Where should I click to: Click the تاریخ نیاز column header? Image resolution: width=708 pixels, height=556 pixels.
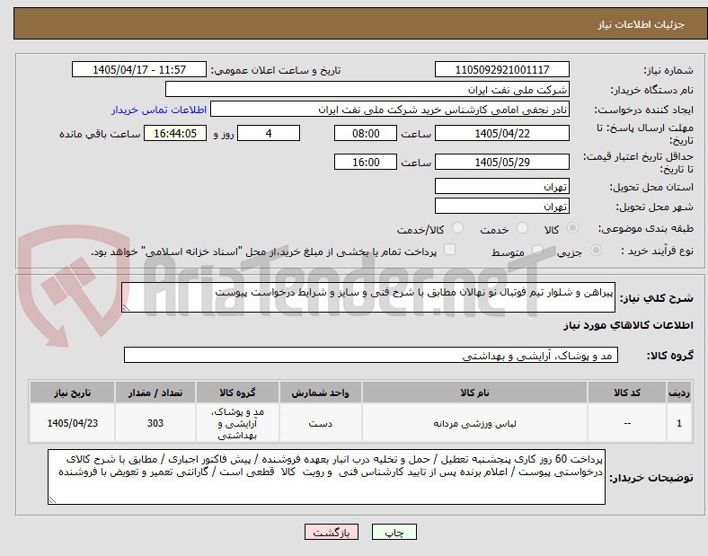pos(72,393)
